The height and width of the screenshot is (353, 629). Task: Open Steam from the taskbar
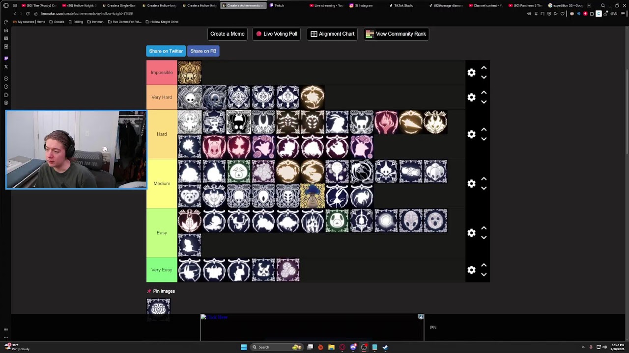385,347
